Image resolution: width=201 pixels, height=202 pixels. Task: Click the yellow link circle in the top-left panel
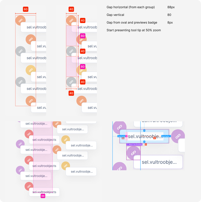(x=31, y=70)
